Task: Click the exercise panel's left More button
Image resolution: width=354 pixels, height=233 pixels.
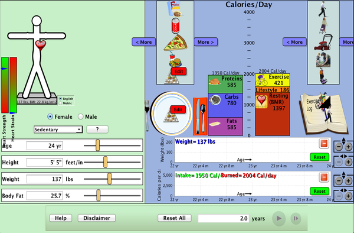Action: pyautogui.click(x=294, y=42)
